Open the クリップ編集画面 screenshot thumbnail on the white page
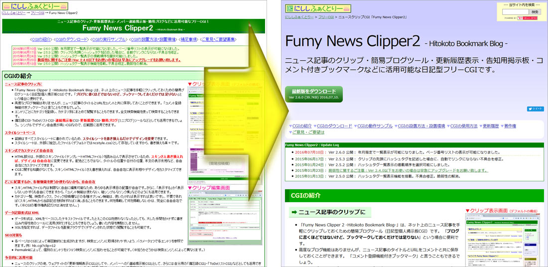The height and width of the screenshot is (267, 548). [225, 218]
